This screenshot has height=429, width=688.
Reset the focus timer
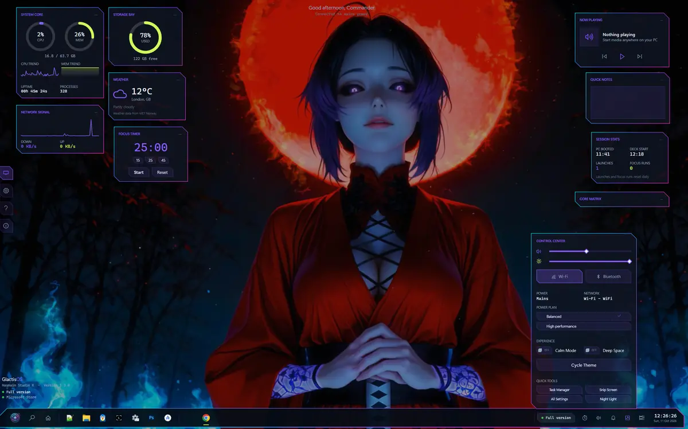(162, 172)
